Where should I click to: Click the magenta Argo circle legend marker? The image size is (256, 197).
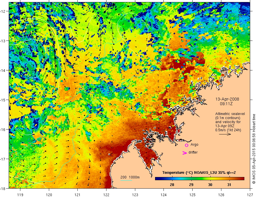click(x=186, y=145)
